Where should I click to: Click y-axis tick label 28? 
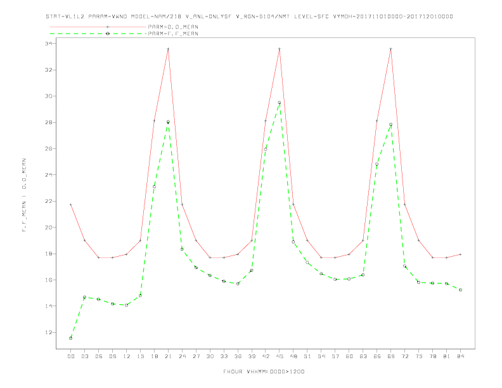pyautogui.click(x=49, y=122)
